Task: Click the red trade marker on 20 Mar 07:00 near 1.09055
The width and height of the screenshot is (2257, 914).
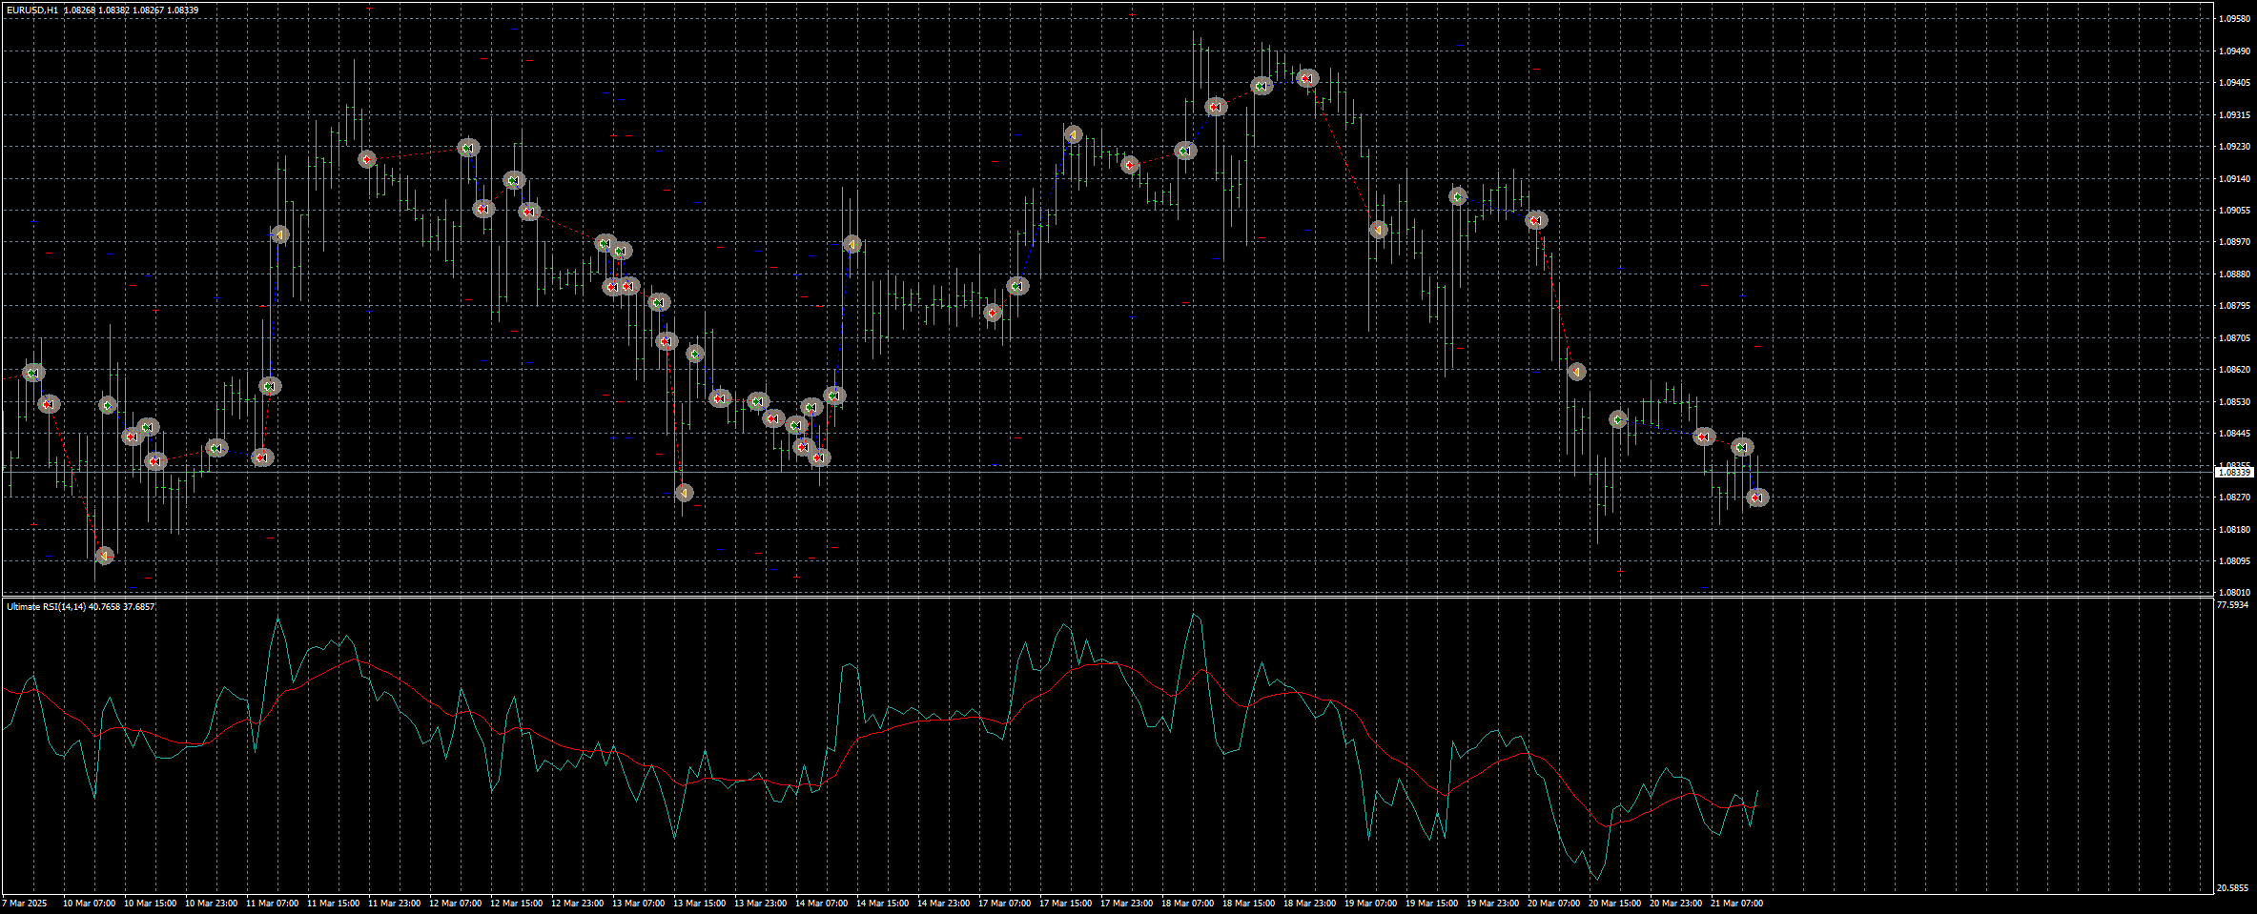Action: pyautogui.click(x=1535, y=220)
